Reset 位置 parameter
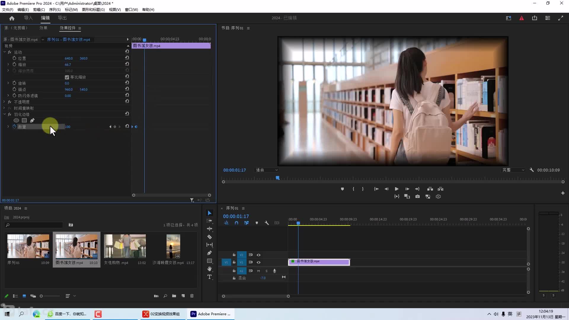This screenshot has height=320, width=569. tap(127, 58)
